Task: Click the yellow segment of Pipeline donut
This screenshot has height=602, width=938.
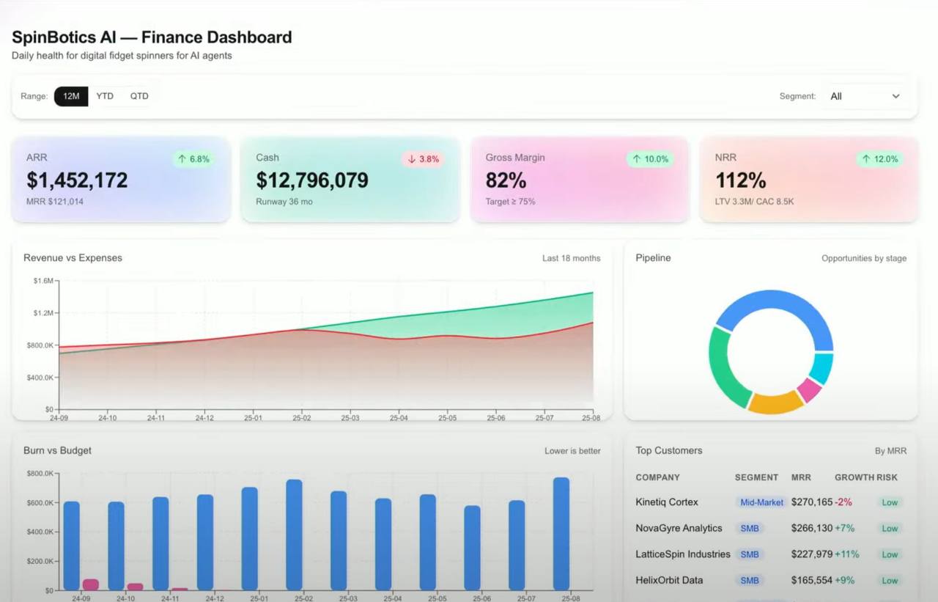Action: 775,402
